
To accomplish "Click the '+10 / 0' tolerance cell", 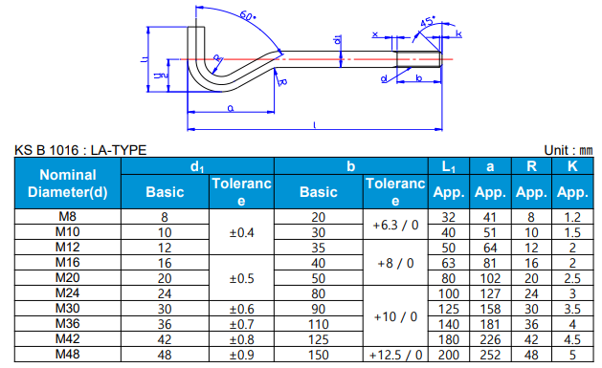I will click(395, 316).
